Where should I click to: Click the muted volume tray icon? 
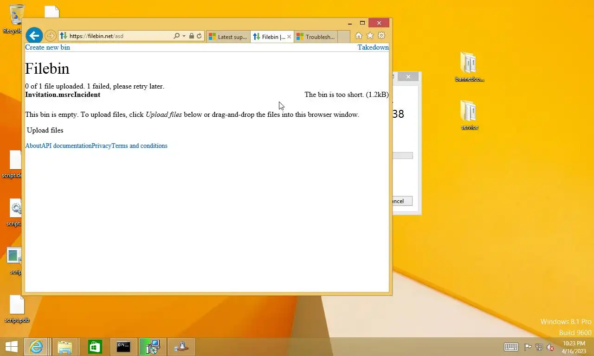click(x=550, y=347)
